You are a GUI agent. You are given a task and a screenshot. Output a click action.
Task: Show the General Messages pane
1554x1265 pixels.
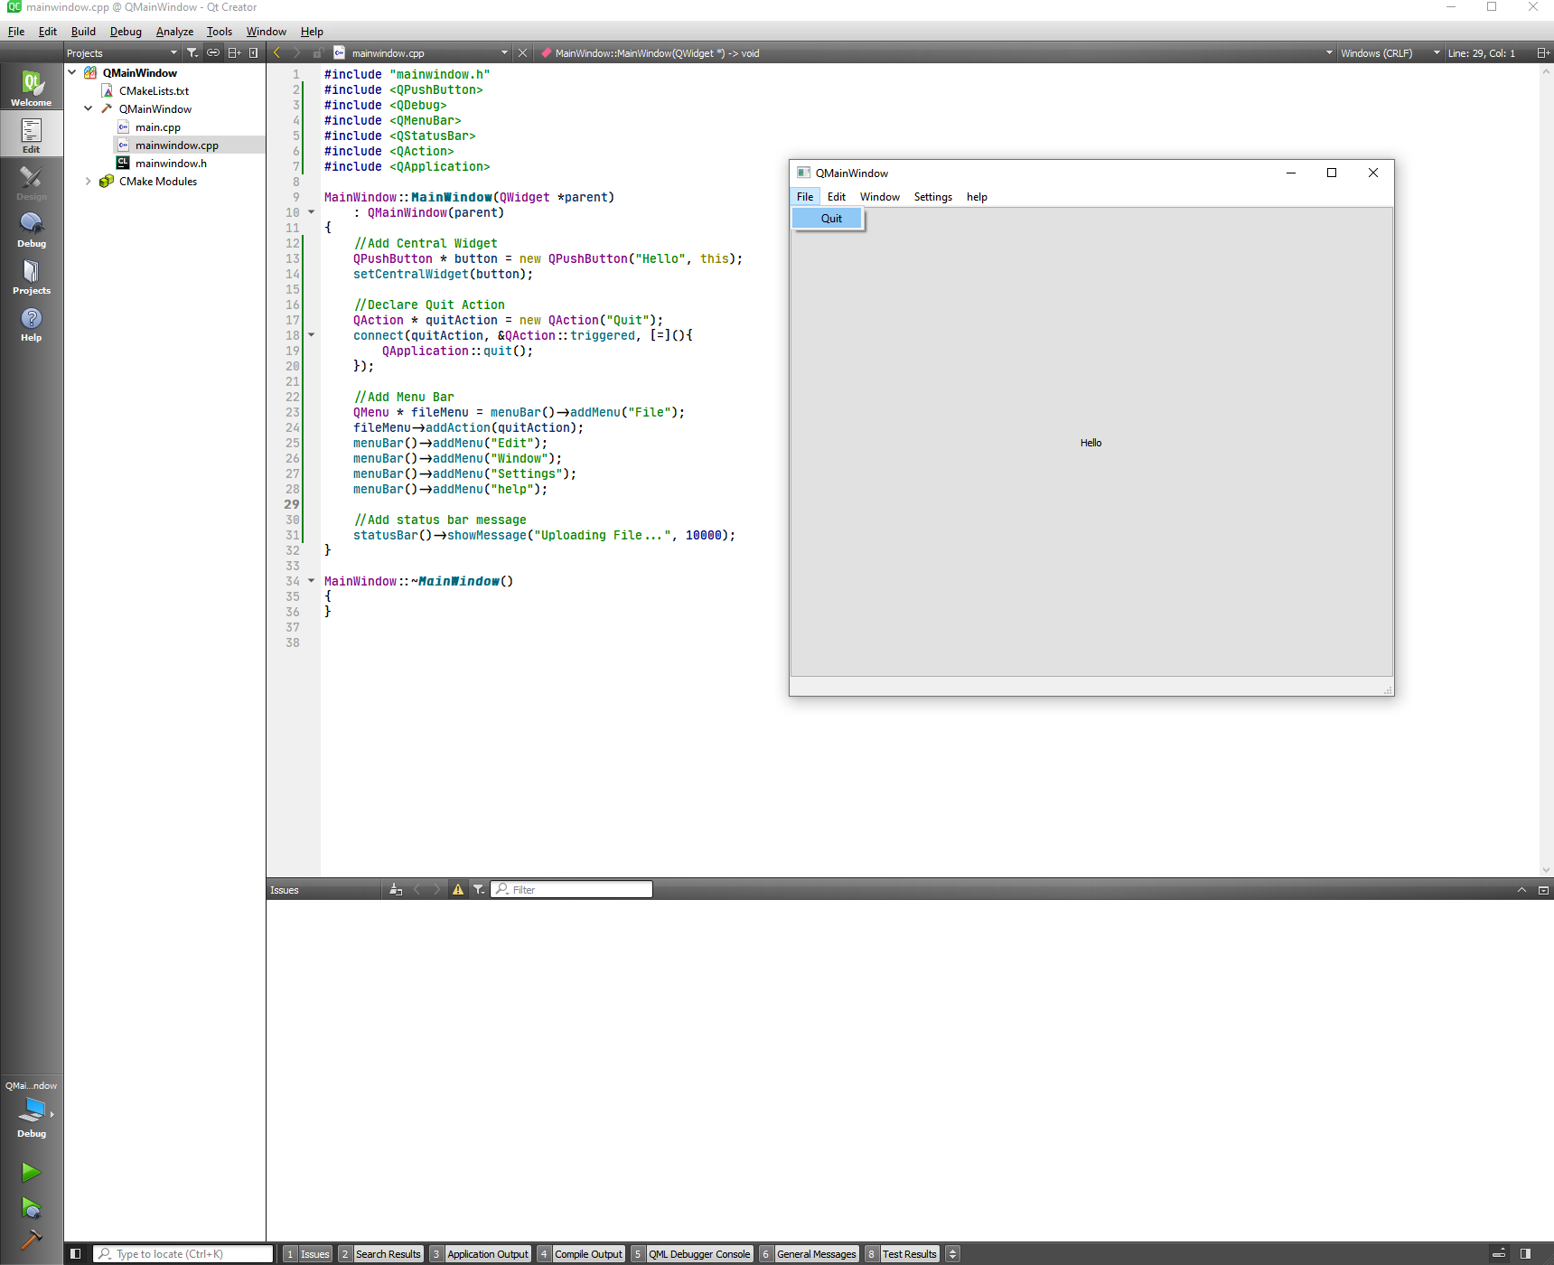tap(809, 1254)
